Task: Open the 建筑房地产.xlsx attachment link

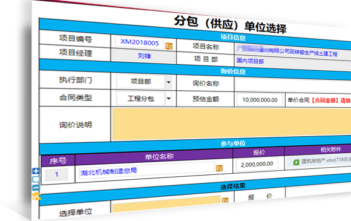Action: (324, 160)
